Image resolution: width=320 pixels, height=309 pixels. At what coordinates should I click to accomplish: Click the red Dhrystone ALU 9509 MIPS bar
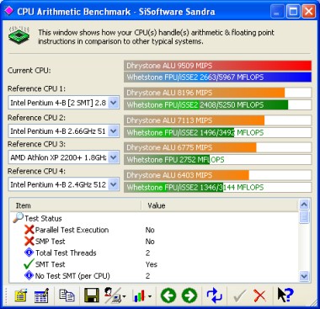pos(217,66)
